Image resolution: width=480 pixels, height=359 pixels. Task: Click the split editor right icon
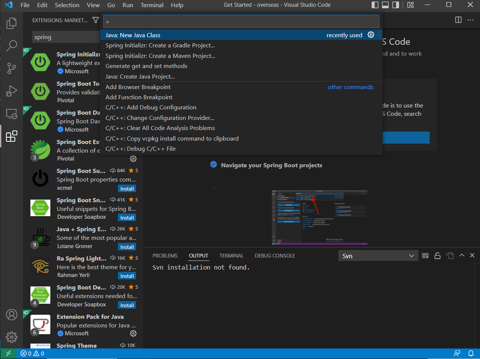(x=458, y=20)
